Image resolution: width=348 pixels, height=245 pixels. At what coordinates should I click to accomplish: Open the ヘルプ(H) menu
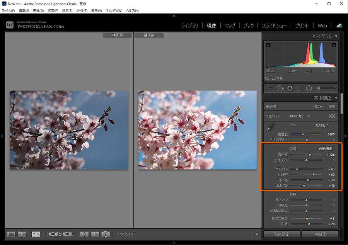tap(132, 11)
